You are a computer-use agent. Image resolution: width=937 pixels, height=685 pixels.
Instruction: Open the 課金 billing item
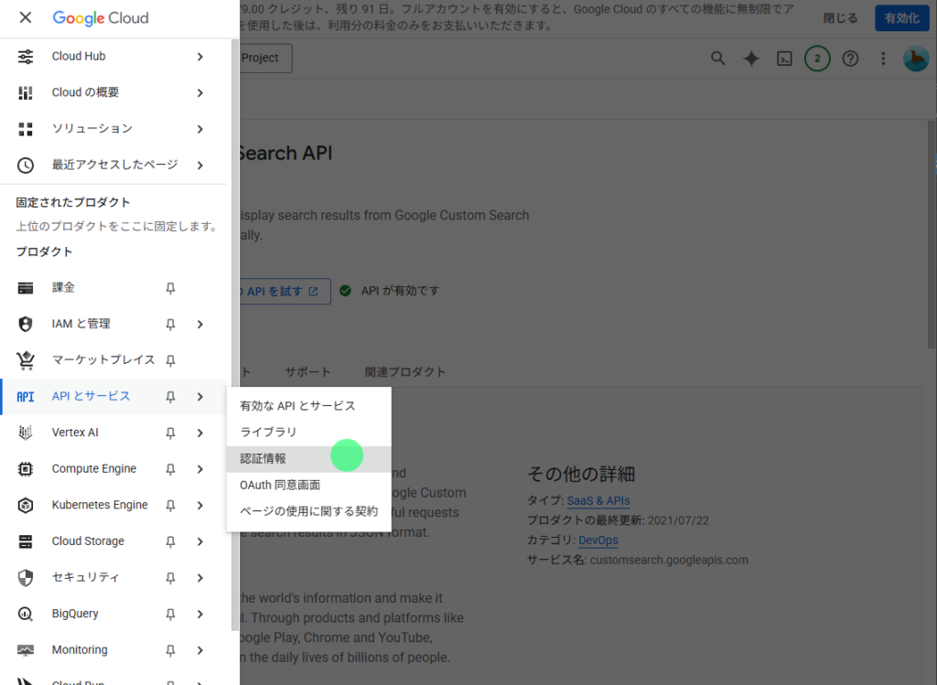(x=64, y=287)
